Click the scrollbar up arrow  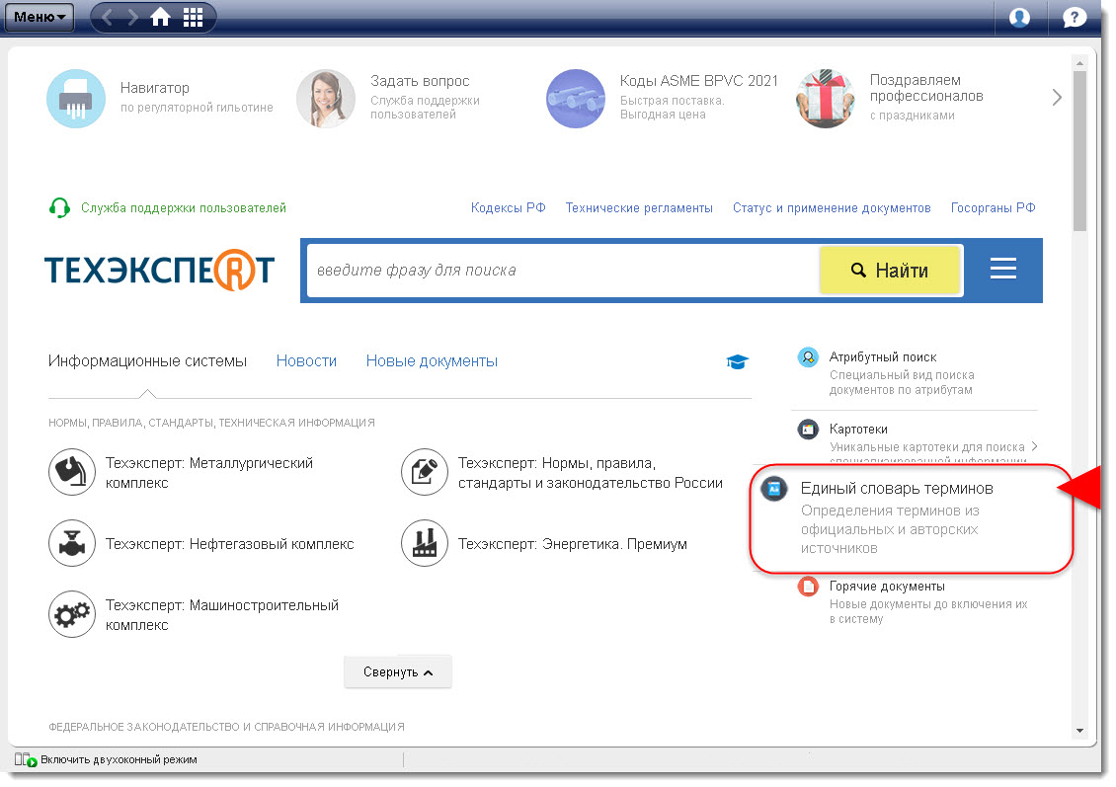1079,62
